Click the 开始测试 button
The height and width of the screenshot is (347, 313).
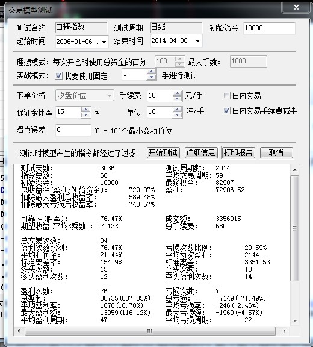[163, 152]
